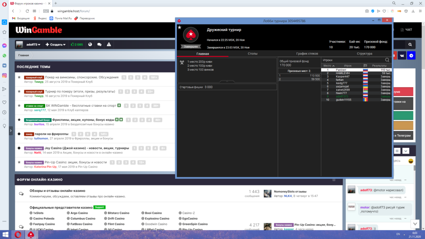Open forum messages speech bubble icon
This screenshot has height=239, width=425.
coord(99,44)
